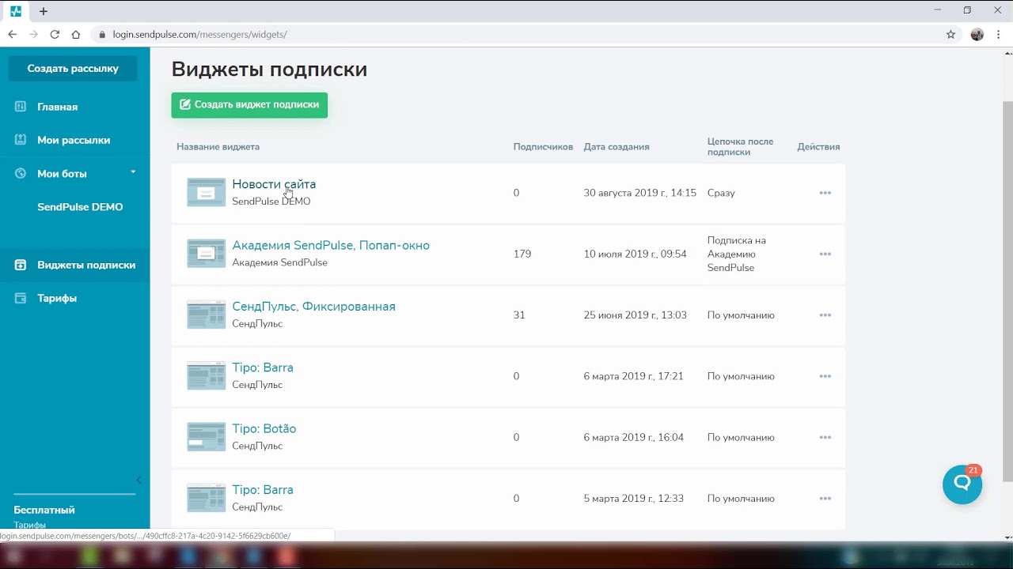Click the СендПульс, Фиксированная widget thumbnail
Viewport: 1013px width, 569px height.
(x=206, y=315)
